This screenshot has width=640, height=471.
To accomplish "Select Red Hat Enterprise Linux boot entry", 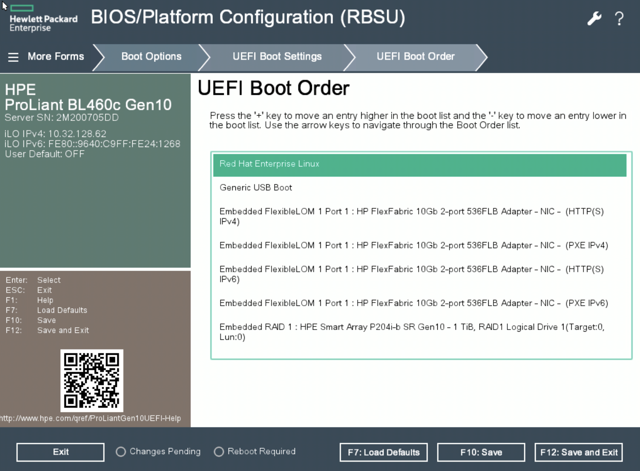I will (420, 165).
